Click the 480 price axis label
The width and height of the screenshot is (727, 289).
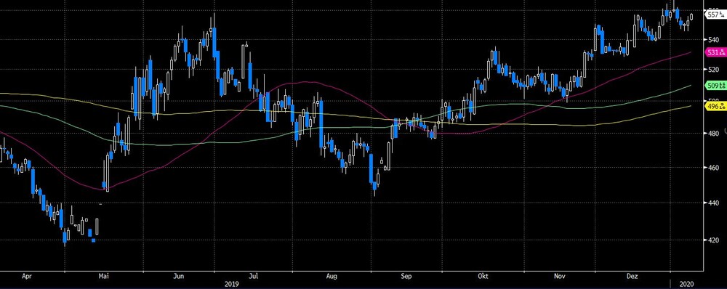click(x=713, y=134)
